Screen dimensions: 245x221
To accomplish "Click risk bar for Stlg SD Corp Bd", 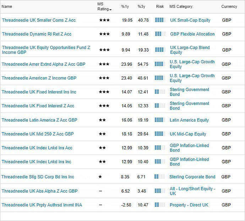I will point(159,177).
